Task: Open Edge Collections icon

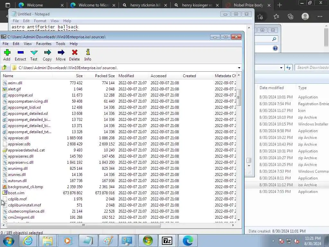Action: 290,16
